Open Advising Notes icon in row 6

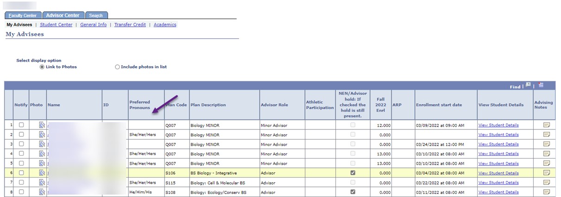(546, 173)
